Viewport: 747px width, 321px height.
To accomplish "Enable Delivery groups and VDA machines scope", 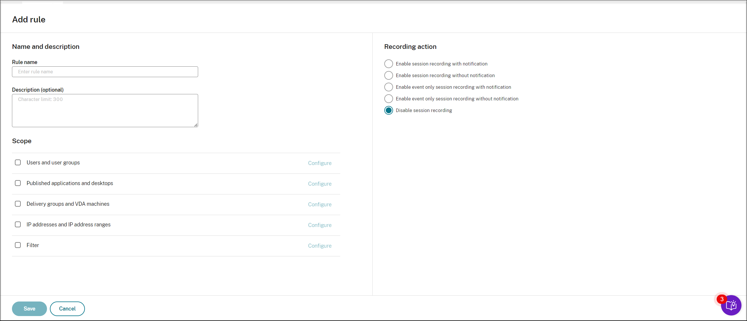I will click(x=18, y=204).
